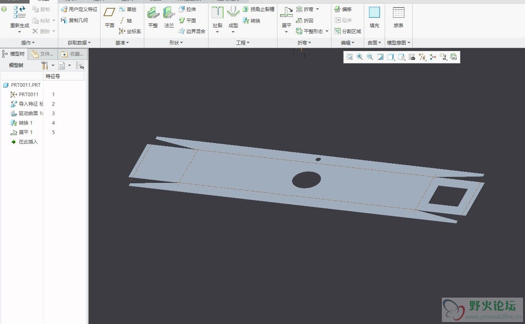This screenshot has width=525, height=324.
Task: Click the 偏移 offset tool
Action: click(343, 9)
